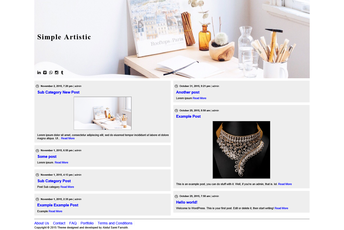Open the WhatsApp social icon
Viewport: 344px width, 230px height.
click(x=51, y=72)
